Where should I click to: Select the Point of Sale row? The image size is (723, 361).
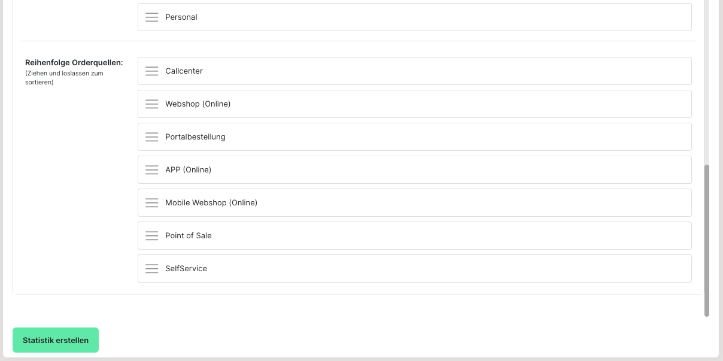click(414, 236)
